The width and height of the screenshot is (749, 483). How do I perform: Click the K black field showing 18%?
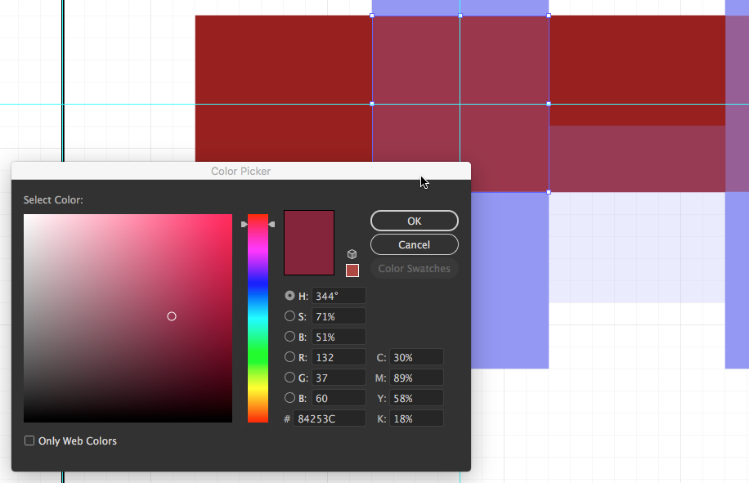(x=416, y=418)
